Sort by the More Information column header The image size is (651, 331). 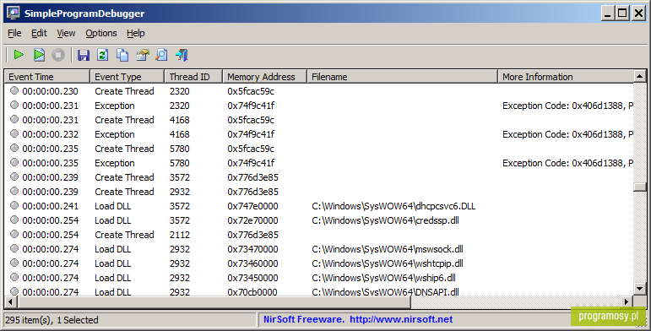tap(566, 77)
